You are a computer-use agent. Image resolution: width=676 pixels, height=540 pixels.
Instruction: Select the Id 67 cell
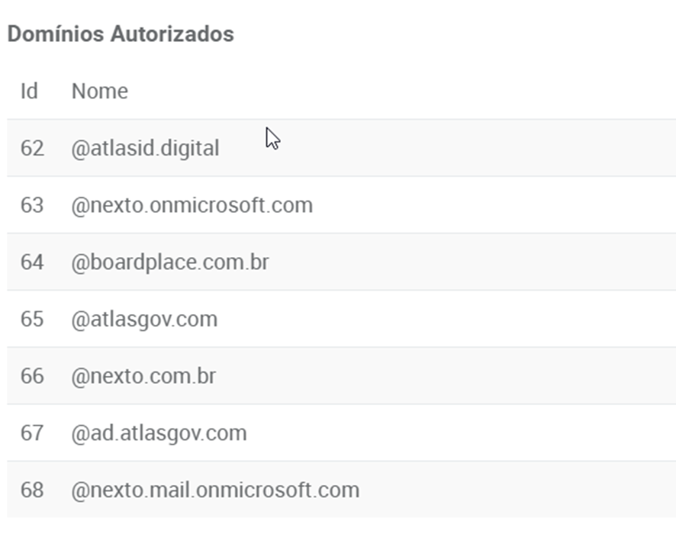pos(32,433)
